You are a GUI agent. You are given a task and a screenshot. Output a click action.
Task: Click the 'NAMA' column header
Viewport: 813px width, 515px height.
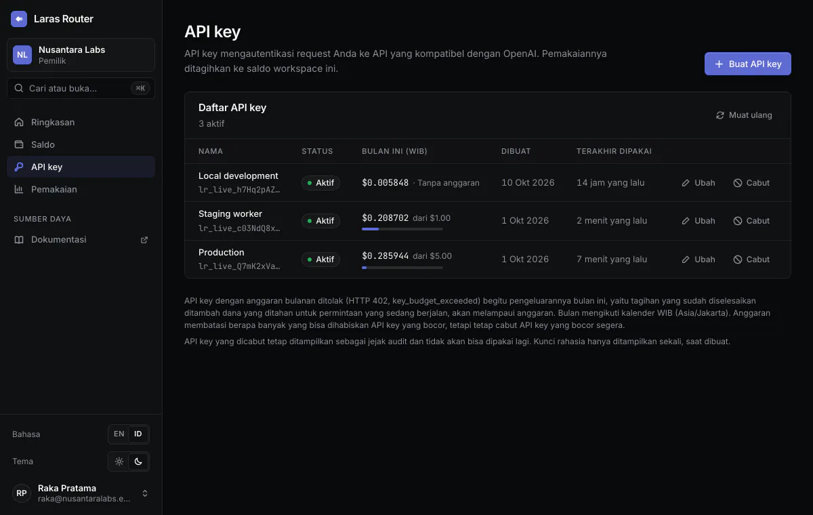(x=211, y=151)
